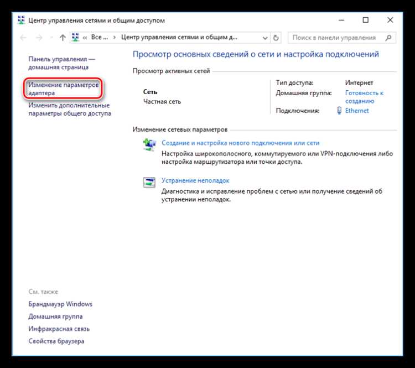This screenshot has height=368, width=415.
Task: Open recent locations dropdown arrow
Action: click(x=51, y=38)
